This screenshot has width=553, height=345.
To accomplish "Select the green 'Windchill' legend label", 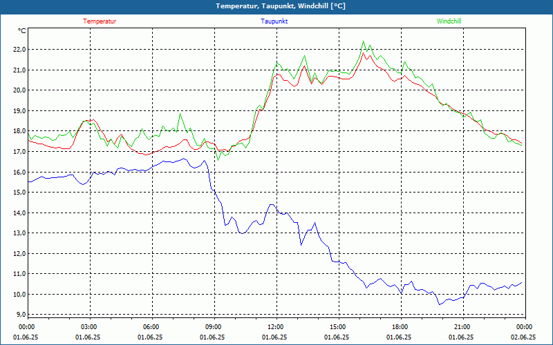I will (449, 21).
